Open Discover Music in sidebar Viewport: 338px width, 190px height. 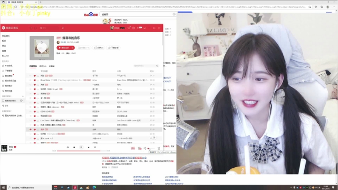pyautogui.click(x=6, y=36)
